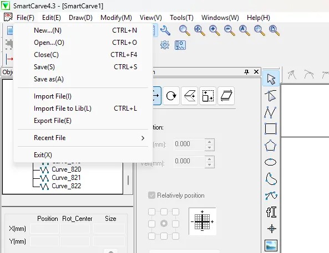Click the image import tool icon
The image size is (329, 253).
pos(271,245)
